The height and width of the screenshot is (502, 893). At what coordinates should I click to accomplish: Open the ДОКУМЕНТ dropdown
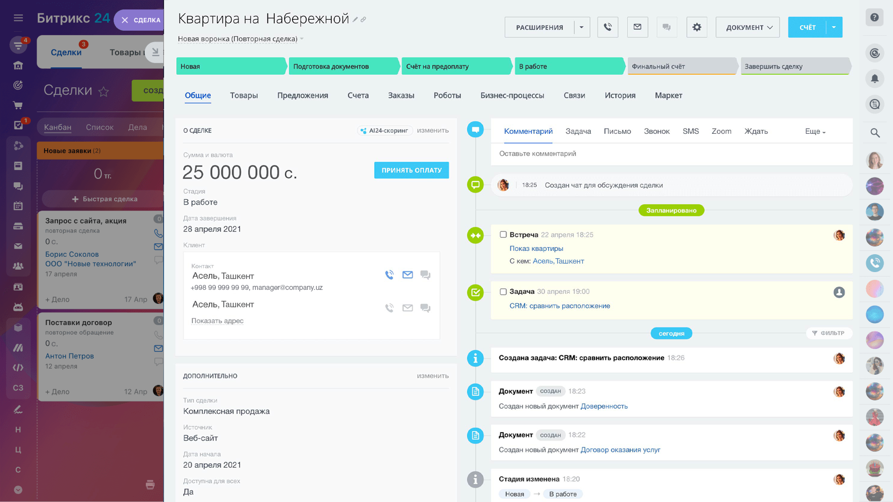coord(747,27)
